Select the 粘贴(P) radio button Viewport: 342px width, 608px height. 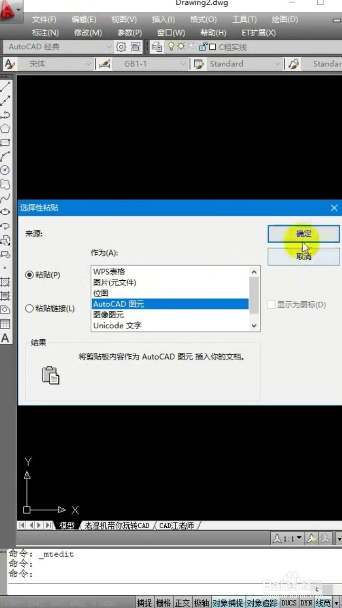click(29, 275)
